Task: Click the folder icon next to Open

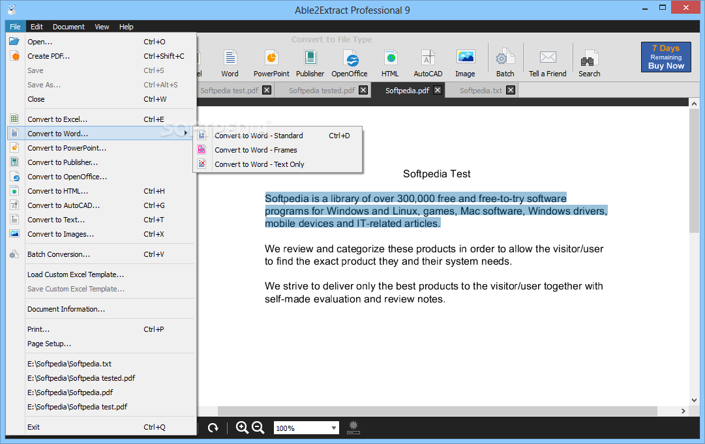Action: click(14, 41)
